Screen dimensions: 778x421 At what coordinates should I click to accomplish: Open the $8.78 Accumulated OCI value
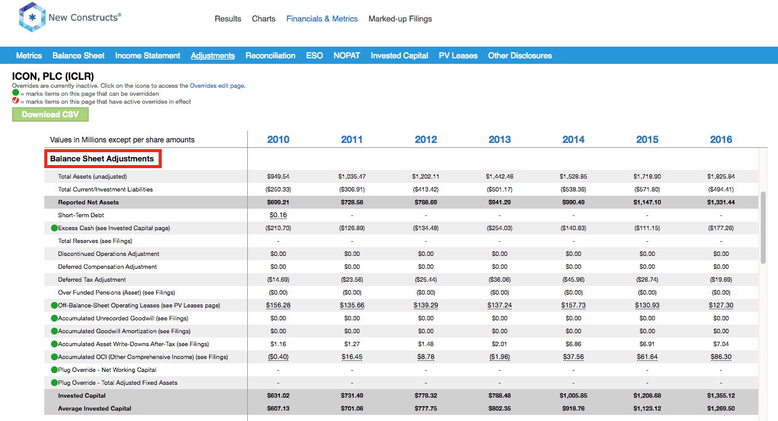pyautogui.click(x=426, y=357)
